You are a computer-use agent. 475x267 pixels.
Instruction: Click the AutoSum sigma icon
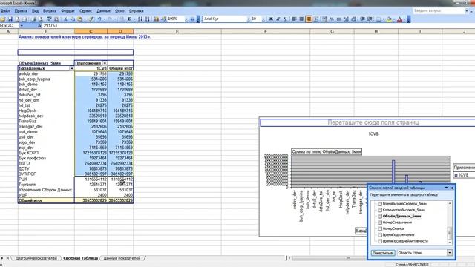(x=129, y=19)
